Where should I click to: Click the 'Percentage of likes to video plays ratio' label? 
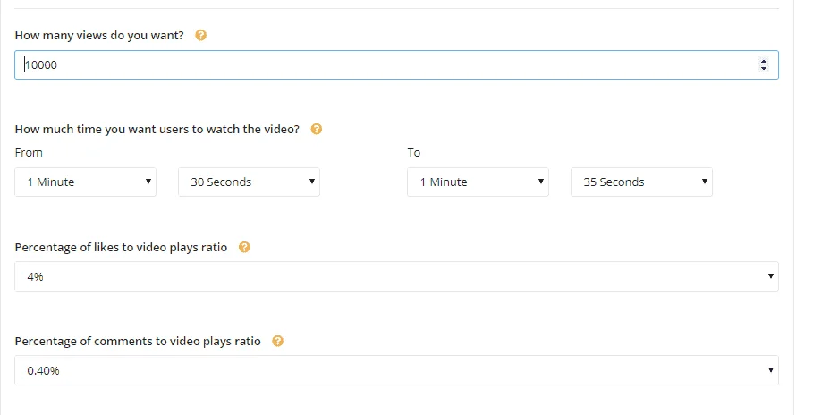[x=121, y=248]
